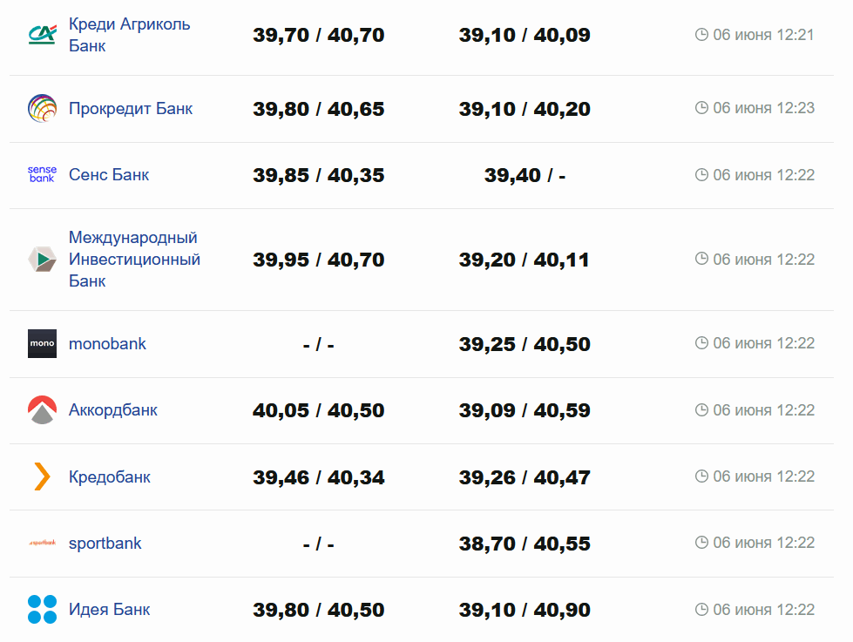Open the Сенс Банк link

click(109, 175)
